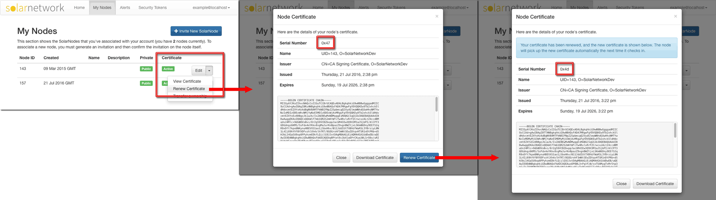
Task: Click the blue Renew Certificate button in the dialog
Action: click(x=419, y=158)
